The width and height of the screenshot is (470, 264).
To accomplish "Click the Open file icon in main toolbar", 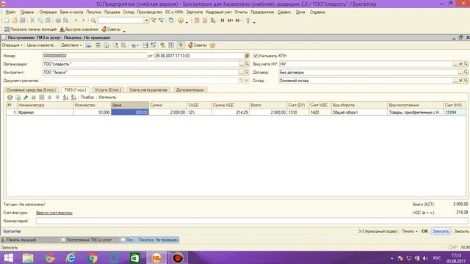I will (x=15, y=21).
